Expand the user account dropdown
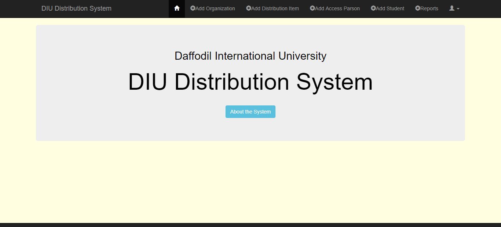501x227 pixels. pyautogui.click(x=454, y=8)
